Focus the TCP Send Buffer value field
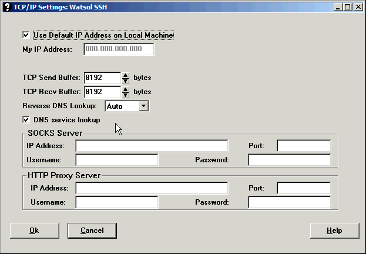 (x=102, y=78)
